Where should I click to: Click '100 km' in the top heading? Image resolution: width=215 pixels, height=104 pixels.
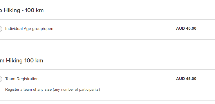pyautogui.click(x=34, y=10)
